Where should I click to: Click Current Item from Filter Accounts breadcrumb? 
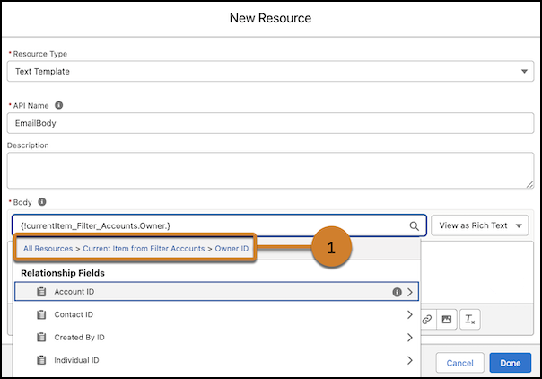tap(144, 249)
